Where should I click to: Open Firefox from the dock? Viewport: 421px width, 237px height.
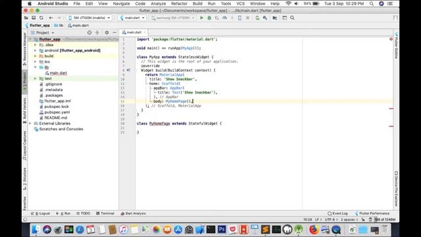[x=314, y=230]
